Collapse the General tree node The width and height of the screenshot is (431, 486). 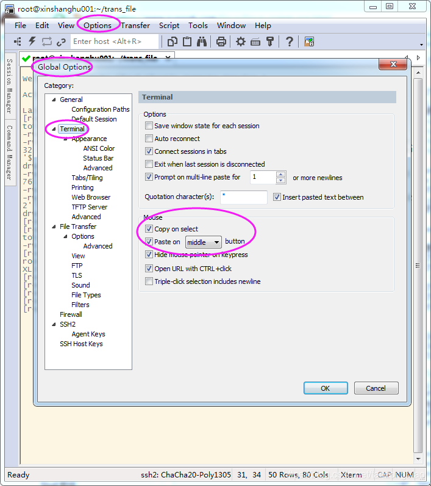tap(54, 100)
